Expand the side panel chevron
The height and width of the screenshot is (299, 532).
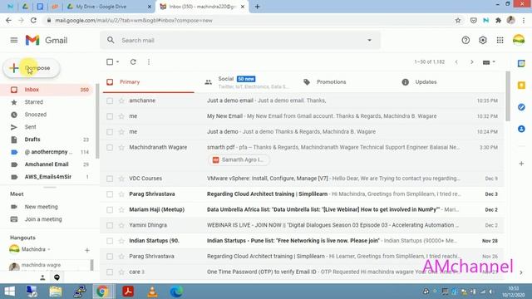521,272
